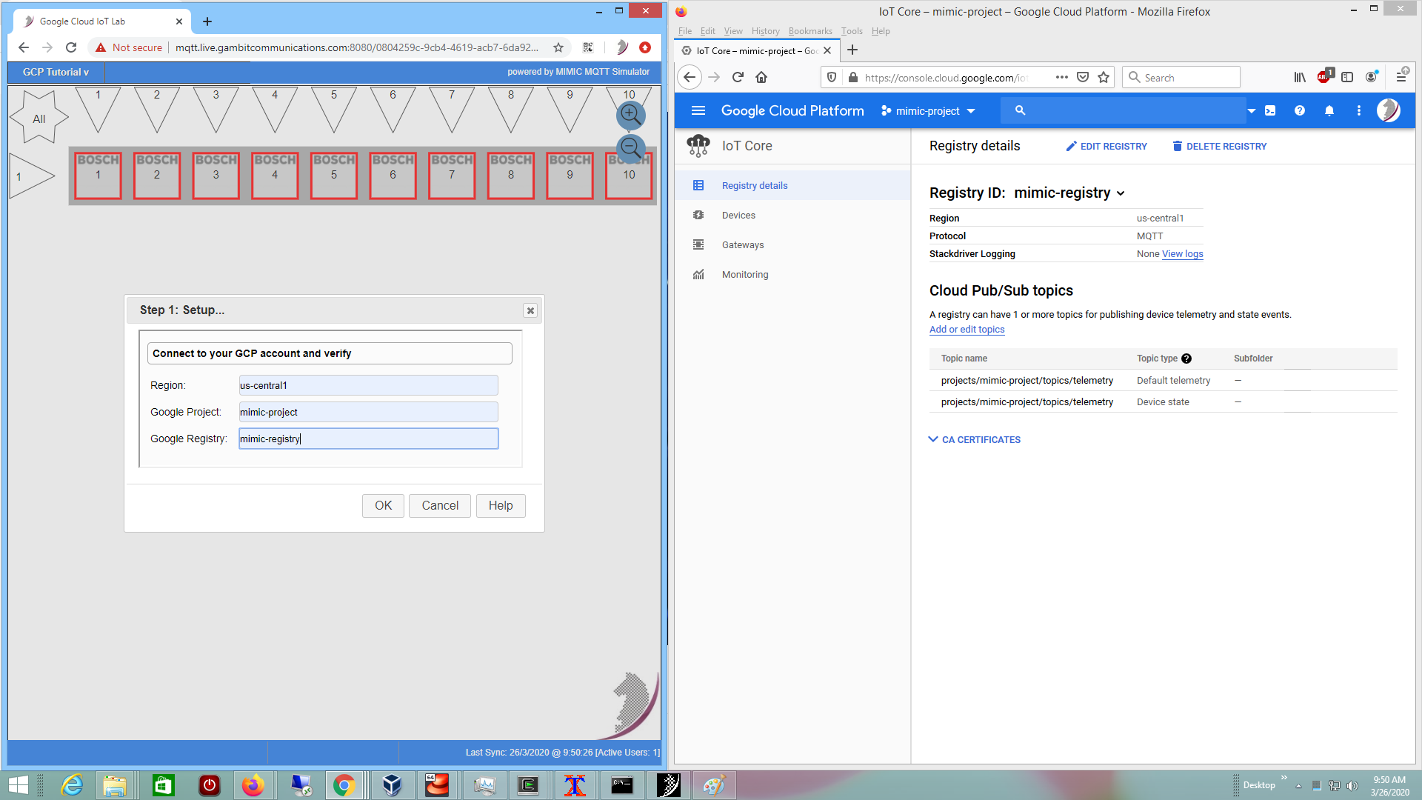Open the Firefox Edit menu
Screen dimensions: 1422x800
(708, 31)
